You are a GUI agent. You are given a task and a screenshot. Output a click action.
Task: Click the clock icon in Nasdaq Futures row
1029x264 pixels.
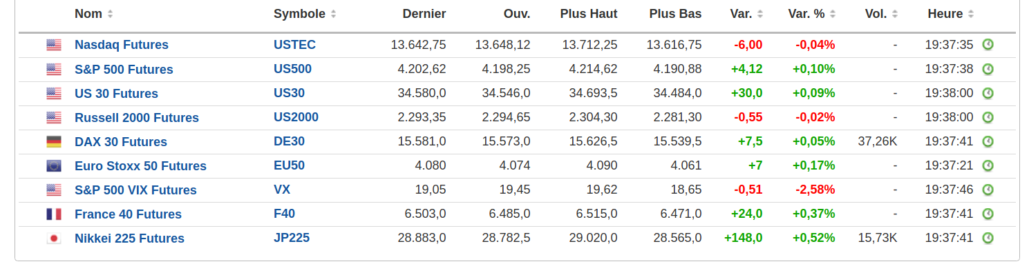coord(988,45)
